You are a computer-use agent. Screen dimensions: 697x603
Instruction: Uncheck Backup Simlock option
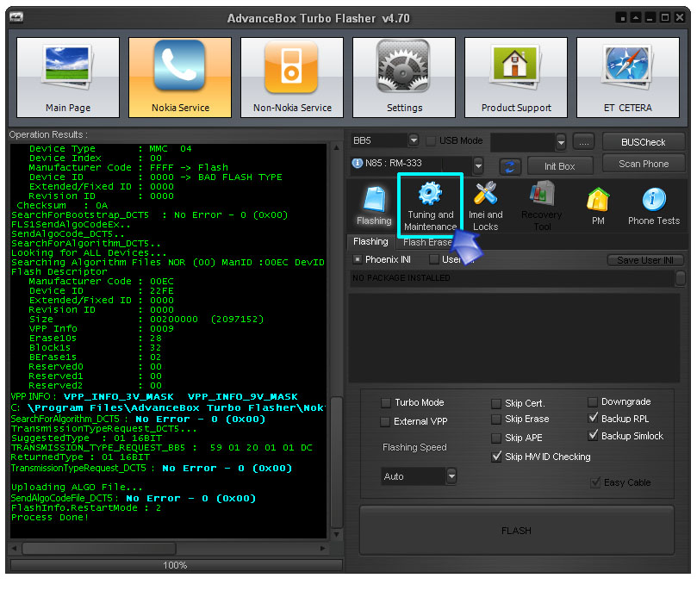(593, 436)
